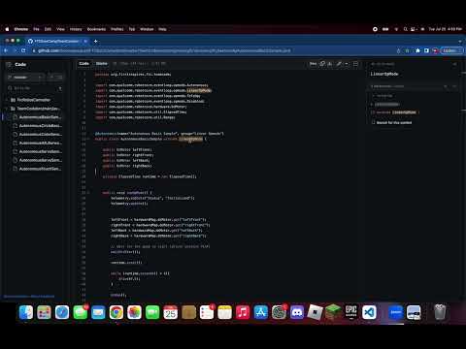Launch FaceTime from the Dock
The image size is (466, 349).
pos(152,312)
